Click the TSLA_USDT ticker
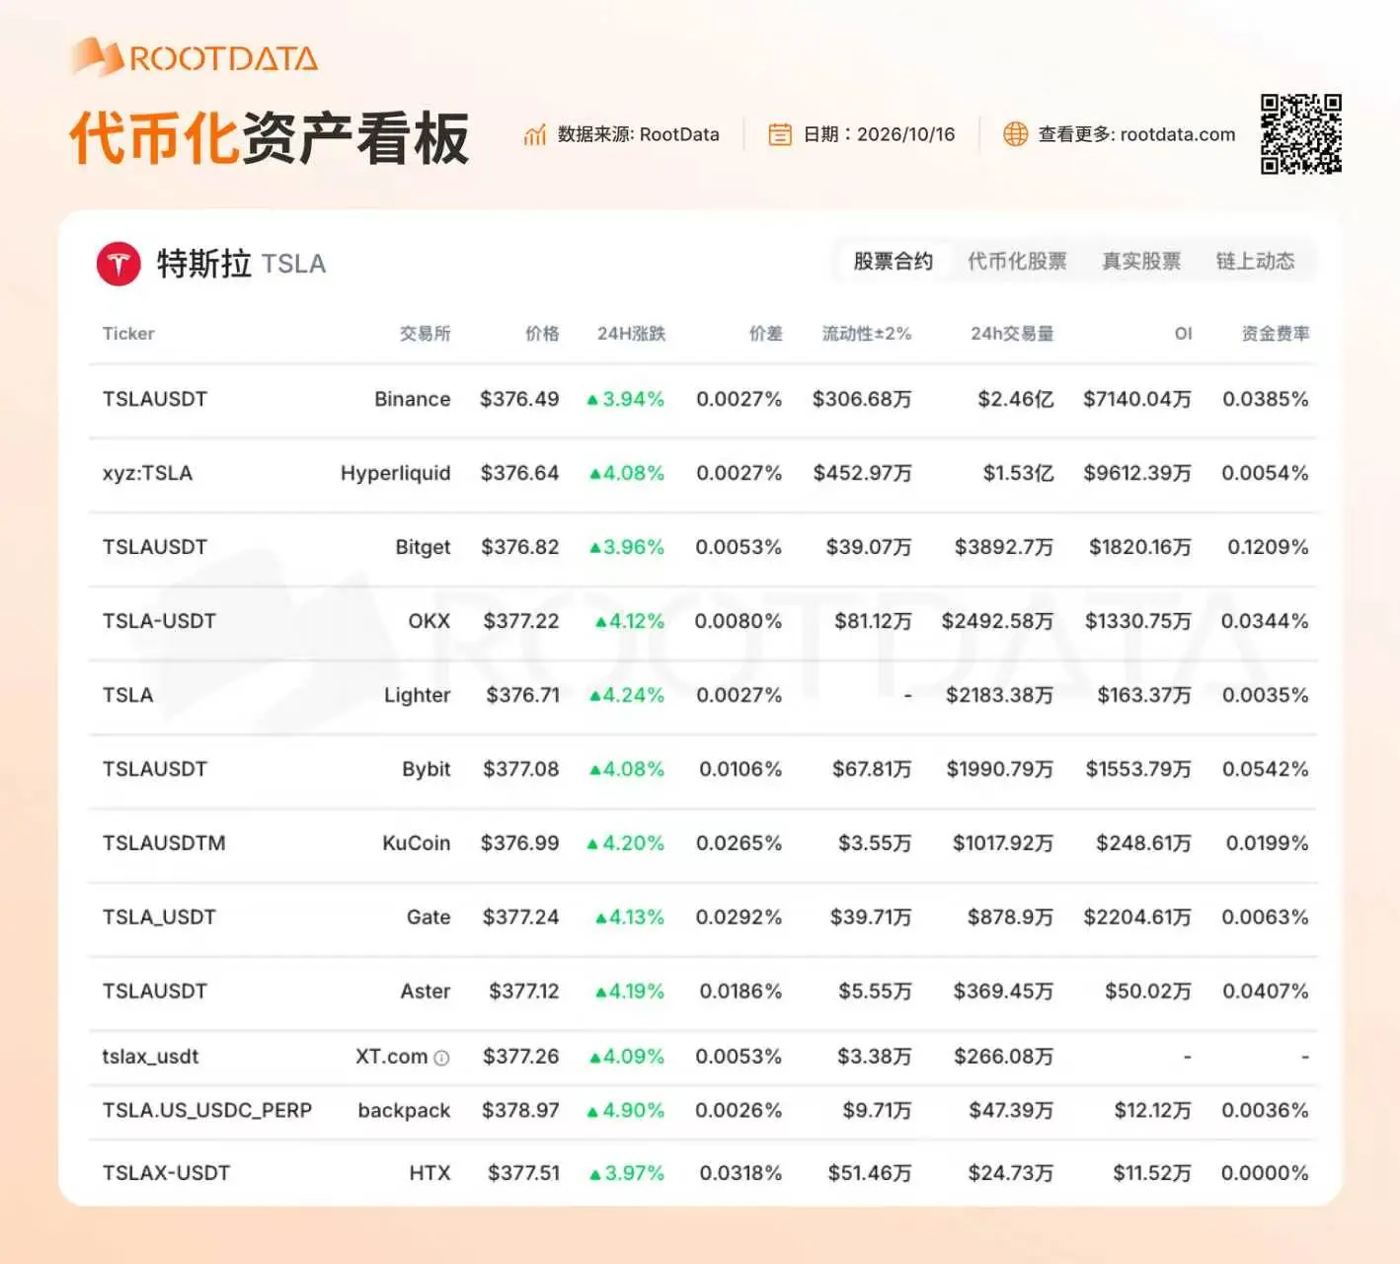Screen dimensions: 1400x1264 [x=159, y=917]
